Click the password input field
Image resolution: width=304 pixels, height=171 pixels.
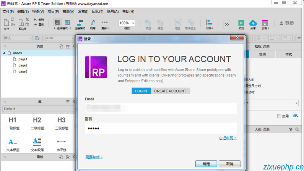point(161,128)
